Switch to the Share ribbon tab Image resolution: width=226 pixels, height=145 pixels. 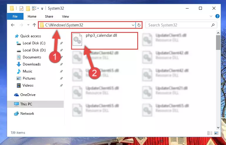49,16
